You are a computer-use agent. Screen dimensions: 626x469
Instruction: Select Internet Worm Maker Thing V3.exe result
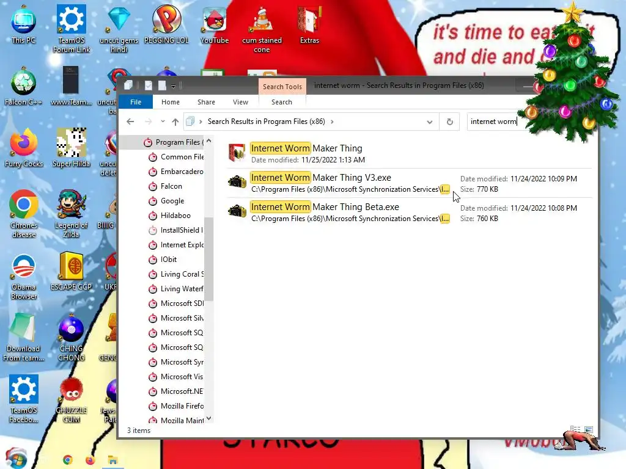409,183
